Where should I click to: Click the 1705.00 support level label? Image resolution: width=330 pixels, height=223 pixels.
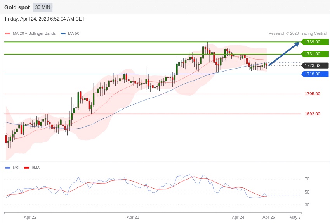click(312, 94)
